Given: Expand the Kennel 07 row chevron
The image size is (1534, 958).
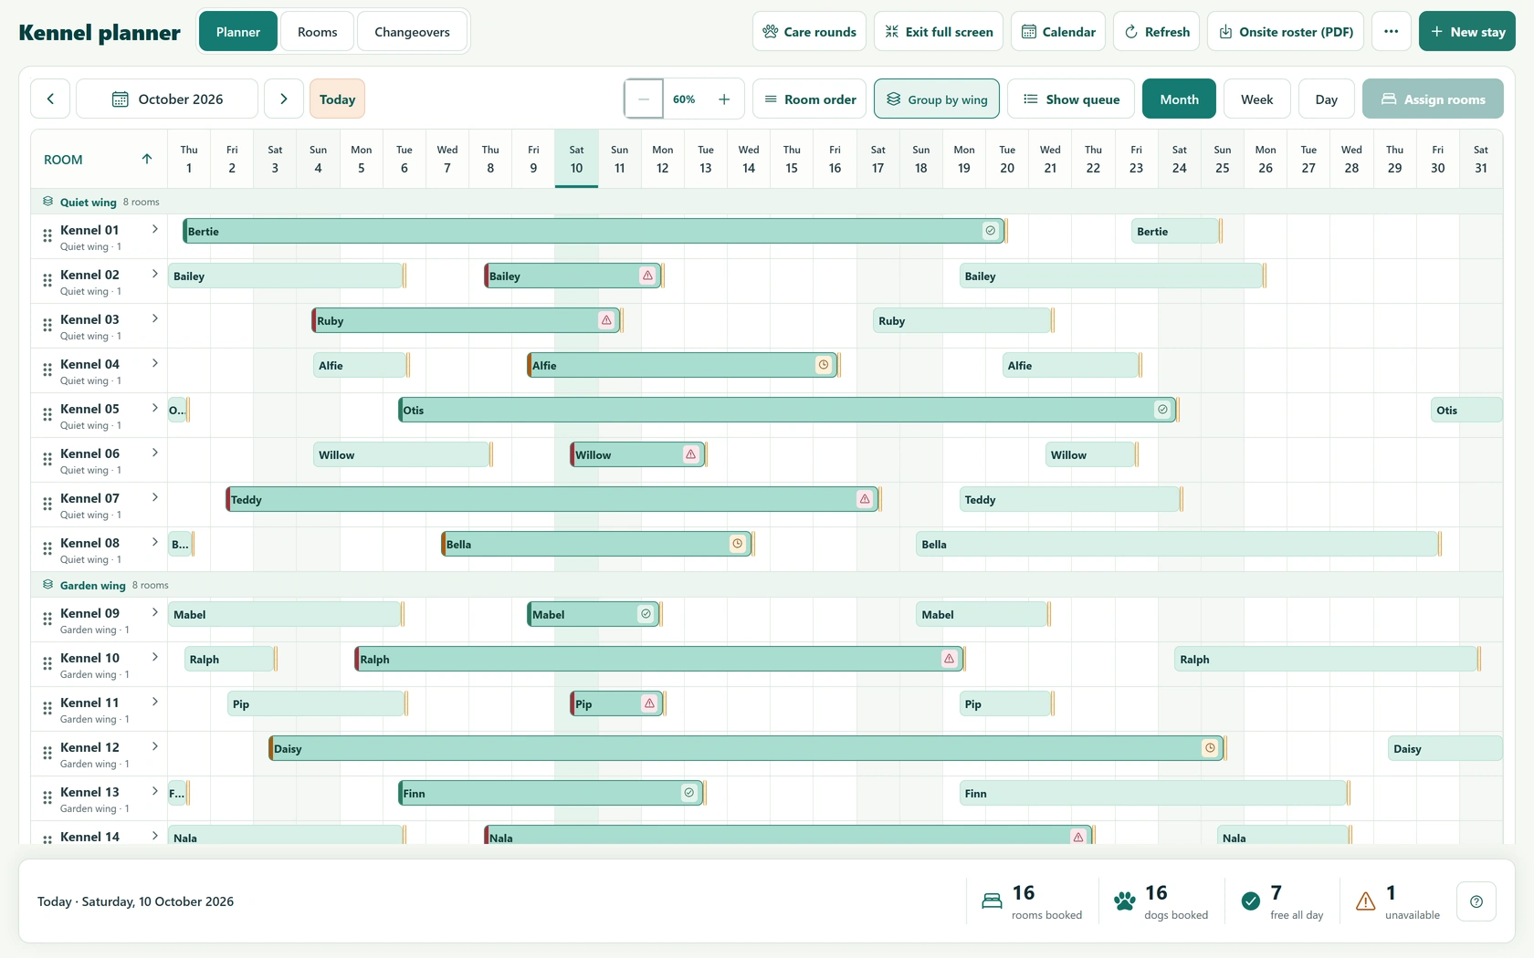Looking at the screenshot, I should point(155,497).
